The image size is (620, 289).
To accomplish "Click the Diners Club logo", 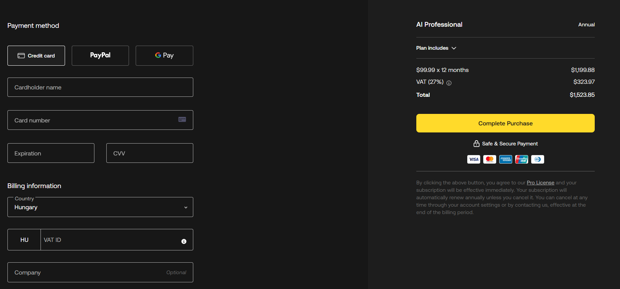I will pyautogui.click(x=537, y=160).
